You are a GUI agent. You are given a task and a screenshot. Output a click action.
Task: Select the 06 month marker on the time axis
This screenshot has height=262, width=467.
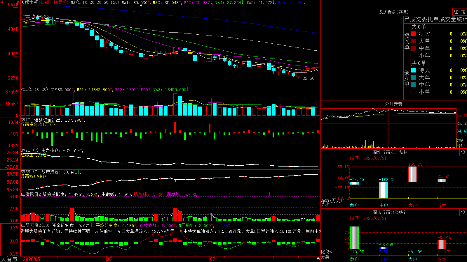tap(109, 259)
